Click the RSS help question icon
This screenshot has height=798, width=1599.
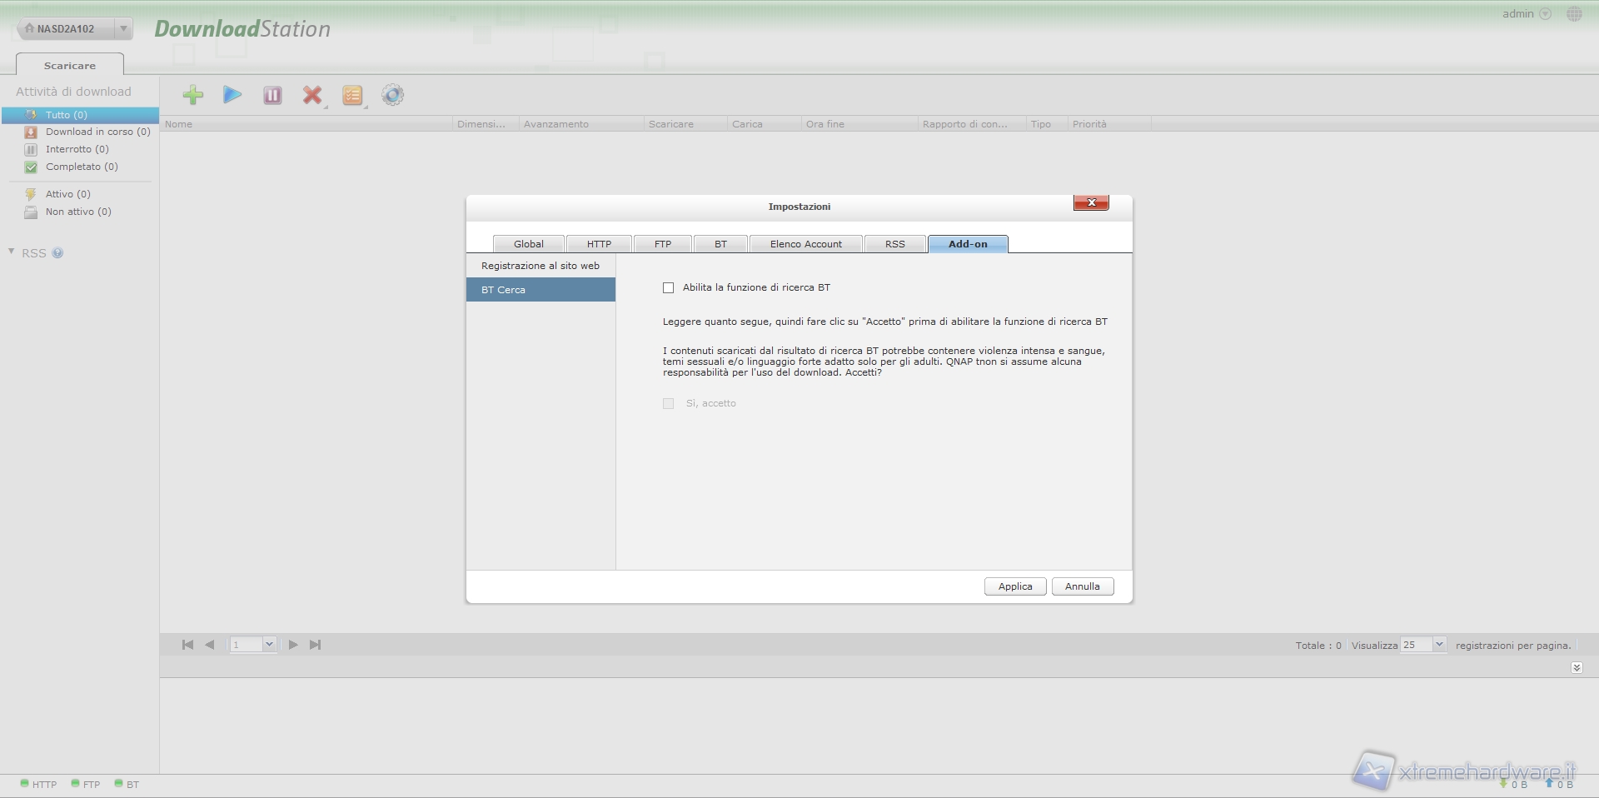(57, 253)
